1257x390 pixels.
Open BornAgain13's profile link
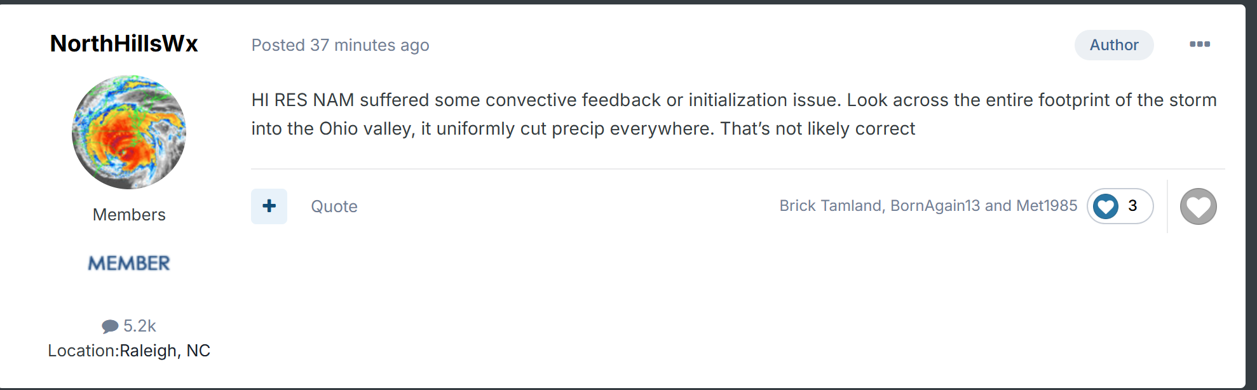tap(935, 206)
